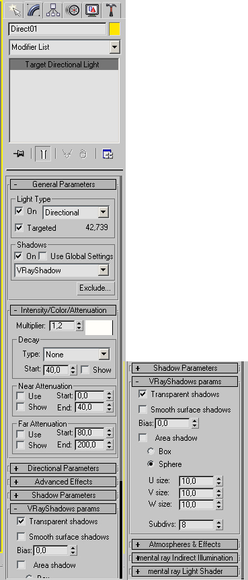Image resolution: width=248 pixels, height=580 pixels.
Task: Select the Box area shadow radio button
Action: 151,451
